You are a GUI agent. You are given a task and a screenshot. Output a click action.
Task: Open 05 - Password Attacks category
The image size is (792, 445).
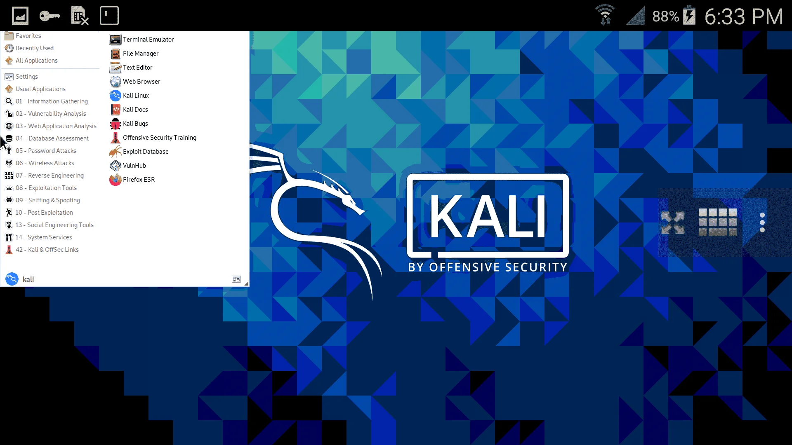[x=40, y=151]
